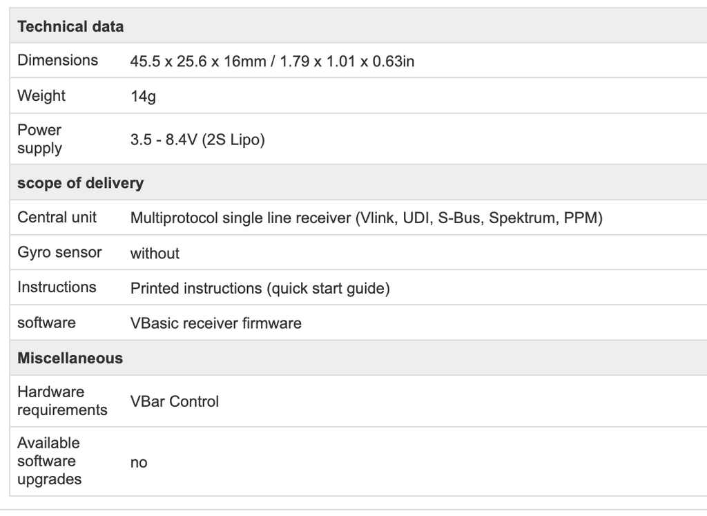Click the "scope of delivery" section header
The width and height of the screenshot is (707, 516).
80,183
